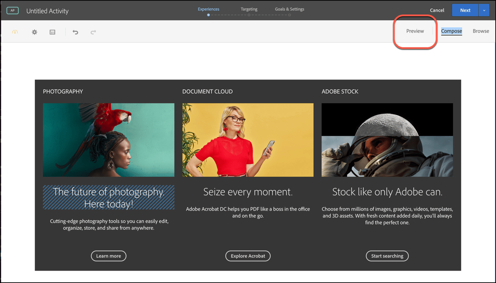Image resolution: width=496 pixels, height=283 pixels.
Task: Open the orange experiences panel icon
Action: (x=15, y=32)
